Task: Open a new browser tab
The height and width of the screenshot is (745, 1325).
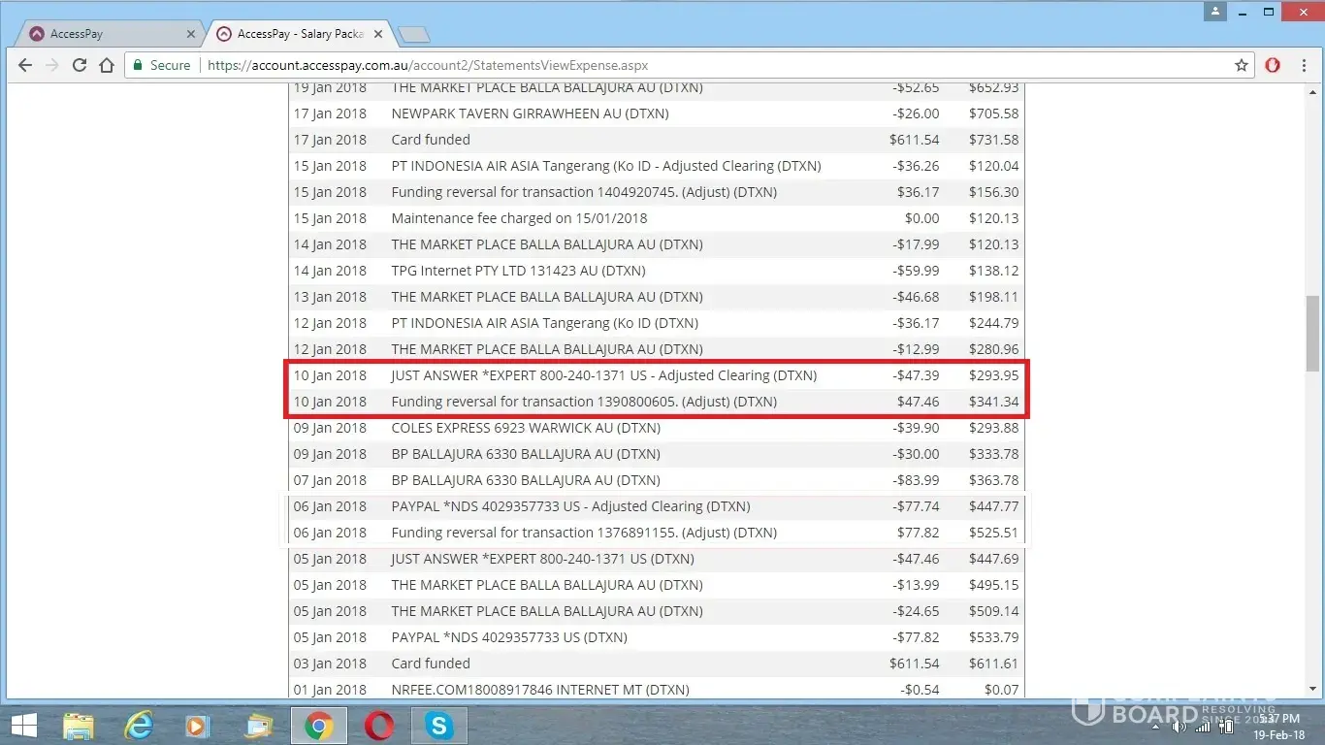Action: [x=414, y=35]
